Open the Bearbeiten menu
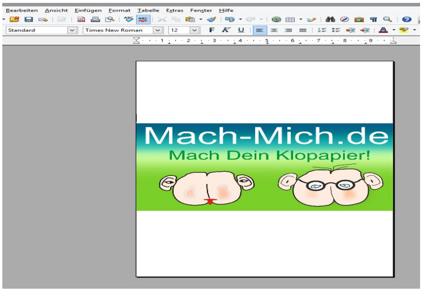This screenshot has width=423, height=291. (x=22, y=10)
